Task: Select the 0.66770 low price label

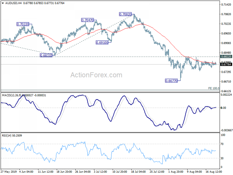Action: 171,81
